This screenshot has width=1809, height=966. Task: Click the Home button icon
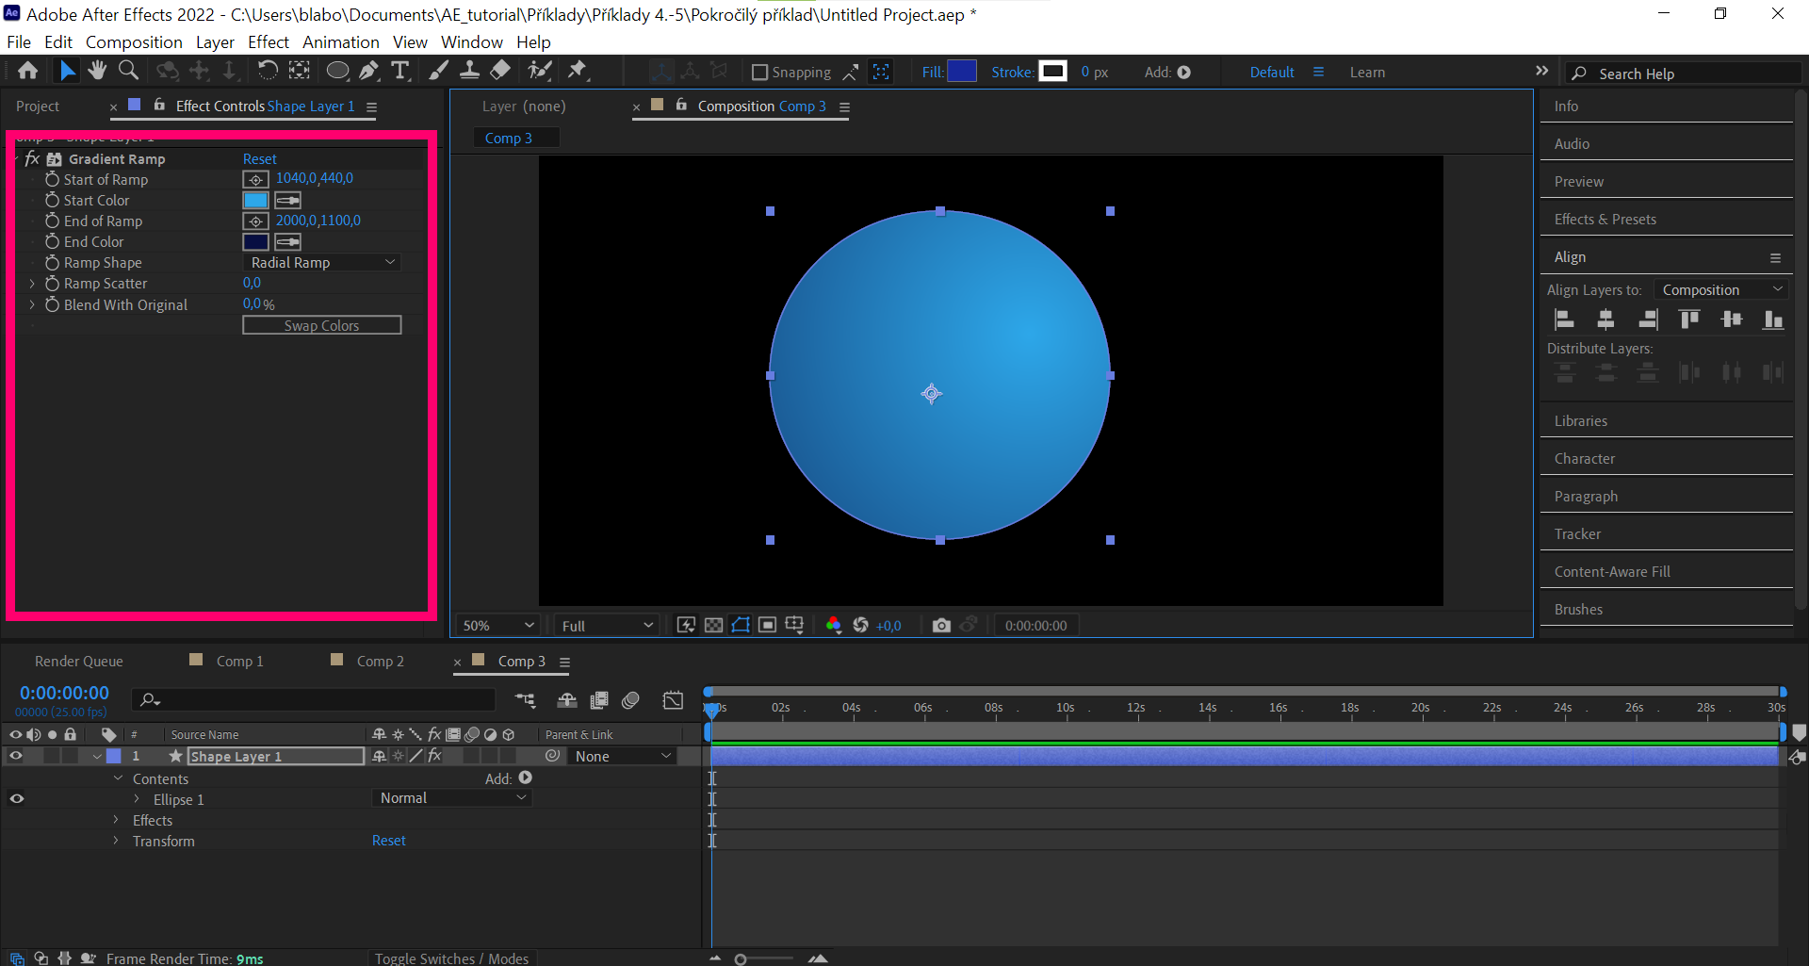point(28,71)
